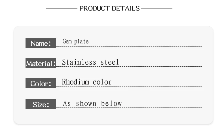Screen dimensions: 224x137
Task: Select the dark Color: label
Action: pos(41,84)
